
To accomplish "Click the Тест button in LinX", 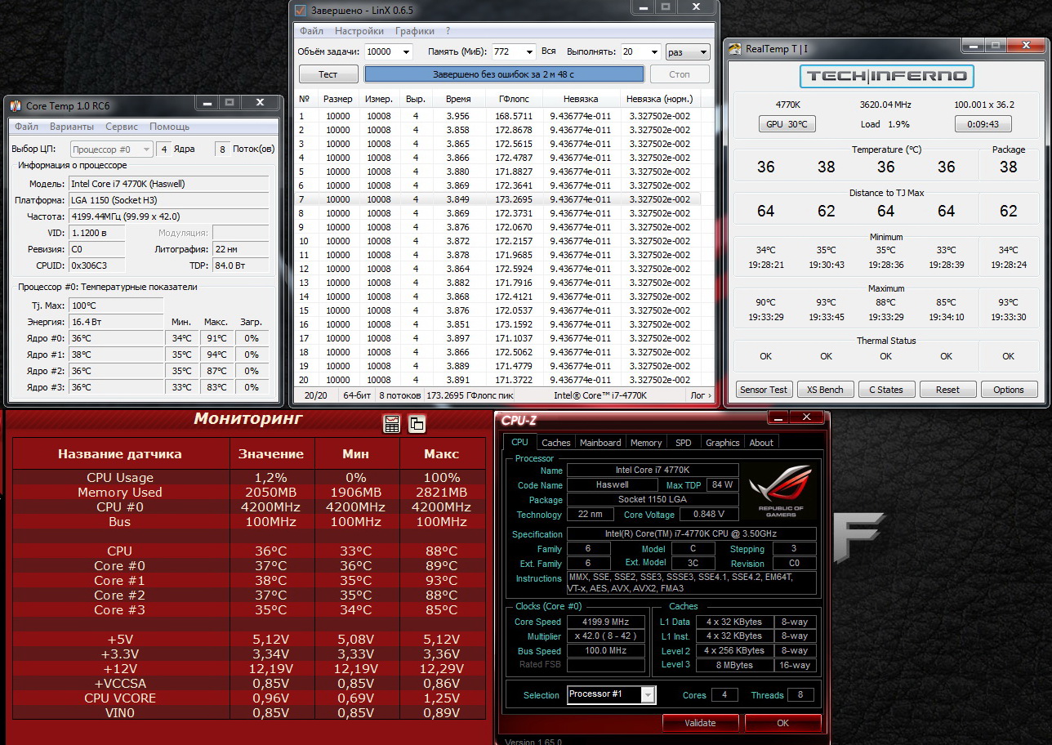I will (x=328, y=74).
